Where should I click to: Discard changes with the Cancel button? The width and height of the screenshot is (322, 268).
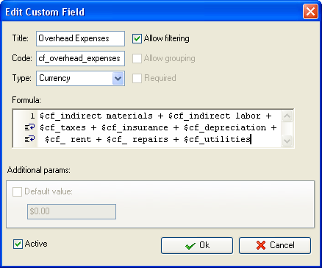(x=275, y=245)
